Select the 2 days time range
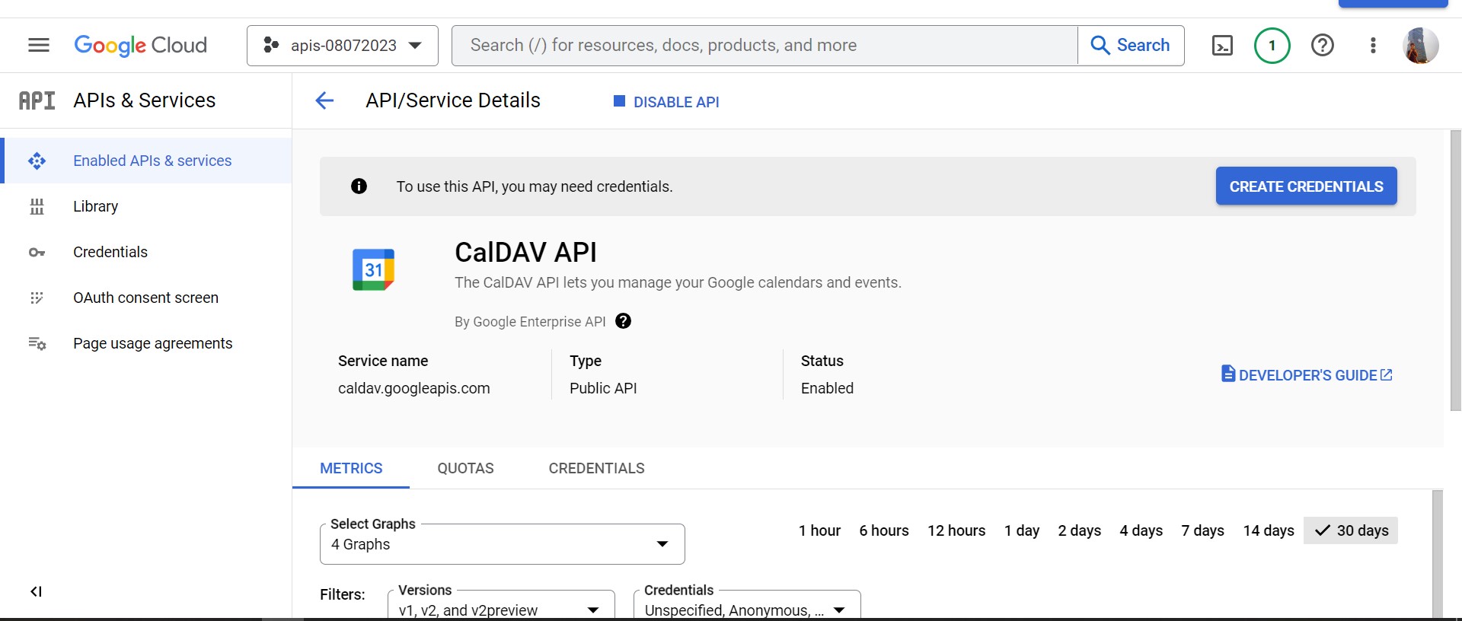 click(x=1079, y=530)
